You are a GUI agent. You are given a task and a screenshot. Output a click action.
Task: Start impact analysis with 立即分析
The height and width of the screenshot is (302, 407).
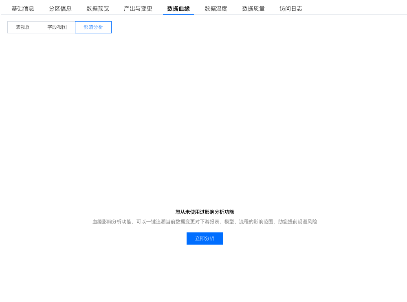point(205,239)
